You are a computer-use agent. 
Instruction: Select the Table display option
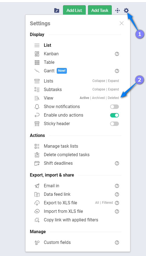[x=49, y=62]
